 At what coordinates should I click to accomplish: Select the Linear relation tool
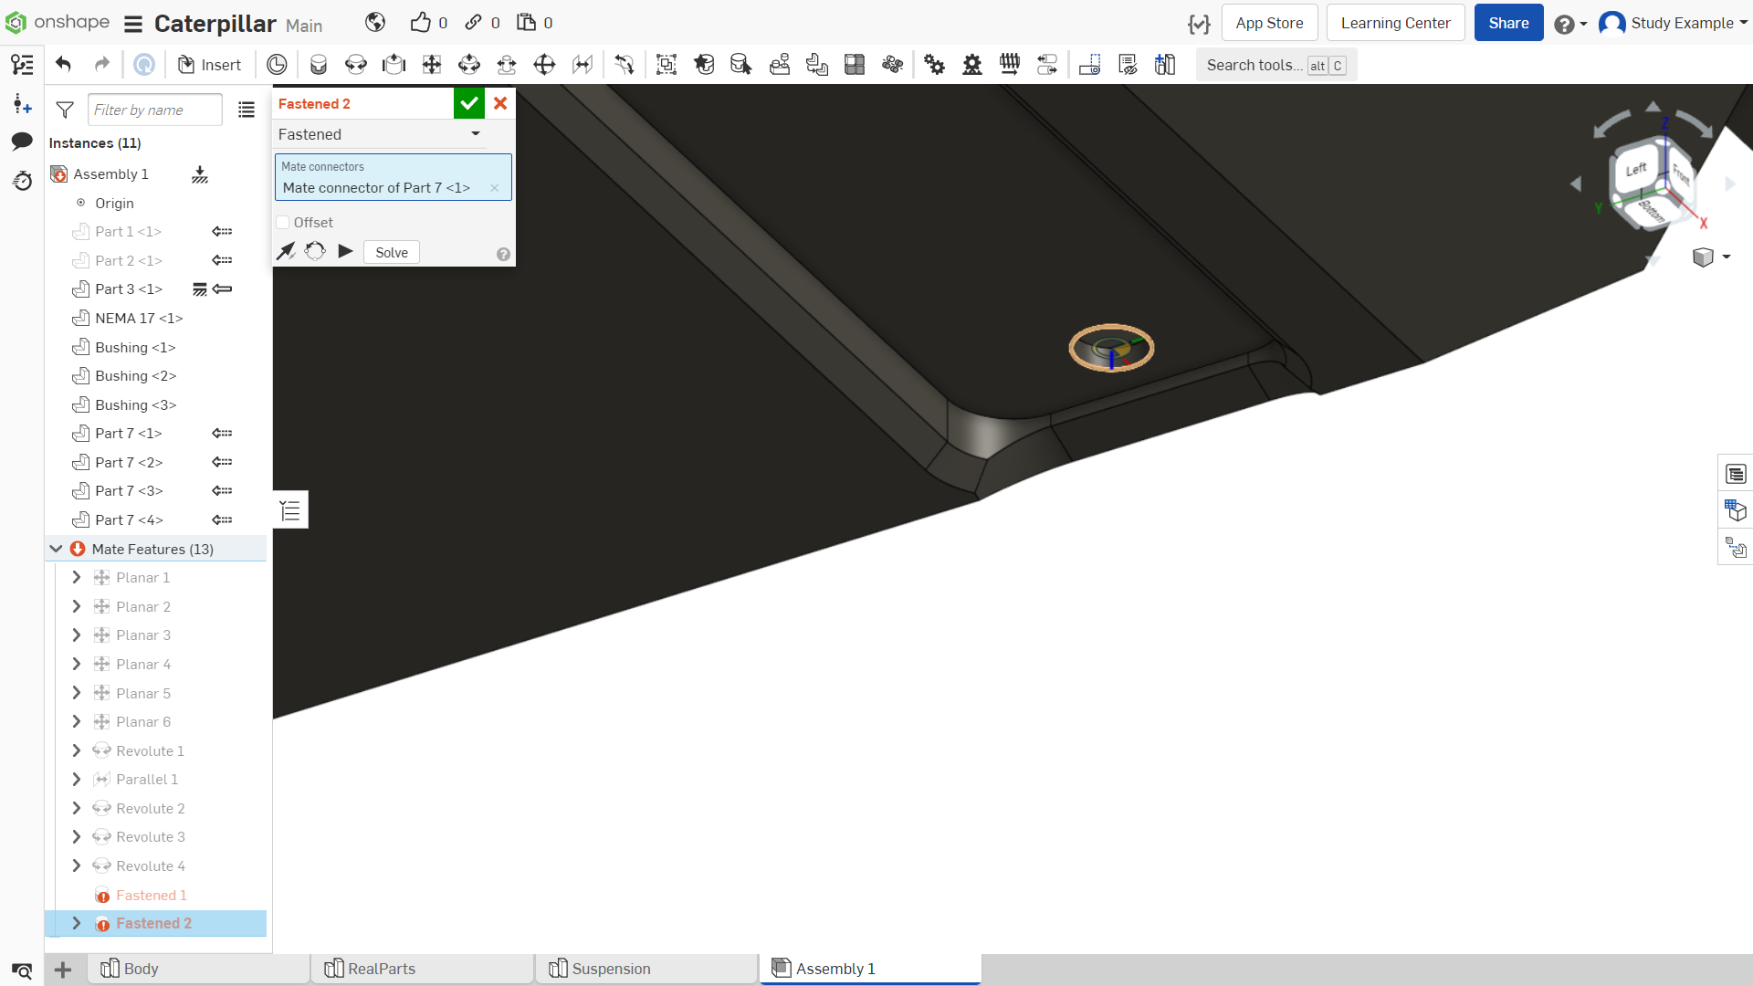tap(1047, 65)
